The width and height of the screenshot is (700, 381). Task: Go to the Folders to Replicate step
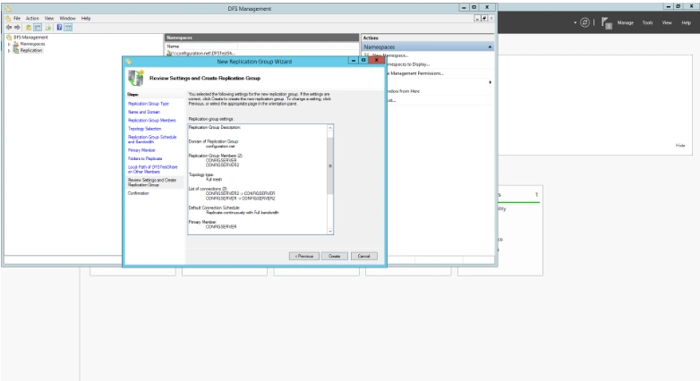pos(145,158)
